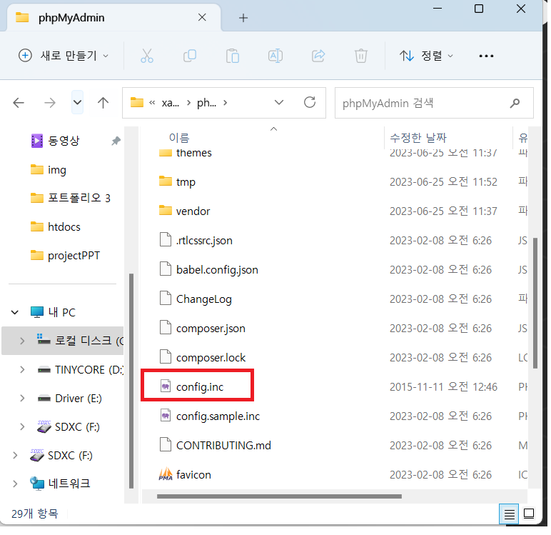
Task: Close the phpMyAdmin tab
Action: (202, 17)
